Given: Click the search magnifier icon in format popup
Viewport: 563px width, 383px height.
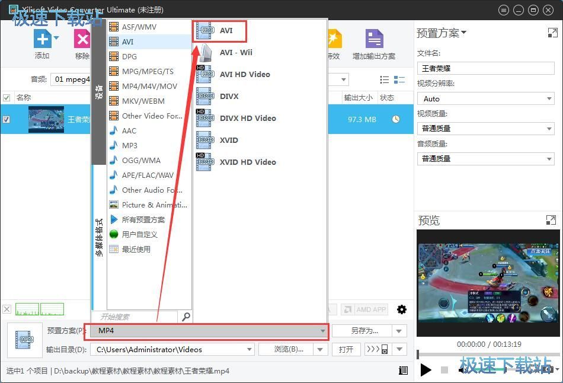Looking at the screenshot, I should click(x=185, y=317).
